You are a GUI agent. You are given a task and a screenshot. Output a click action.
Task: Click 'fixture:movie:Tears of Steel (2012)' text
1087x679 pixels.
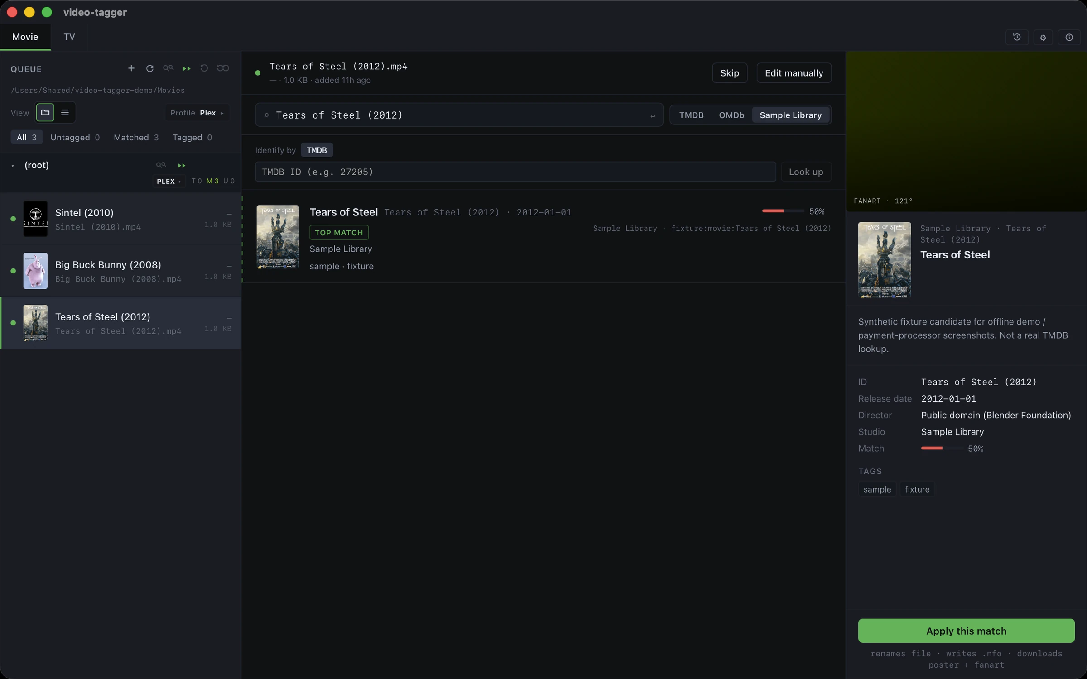[751, 228]
